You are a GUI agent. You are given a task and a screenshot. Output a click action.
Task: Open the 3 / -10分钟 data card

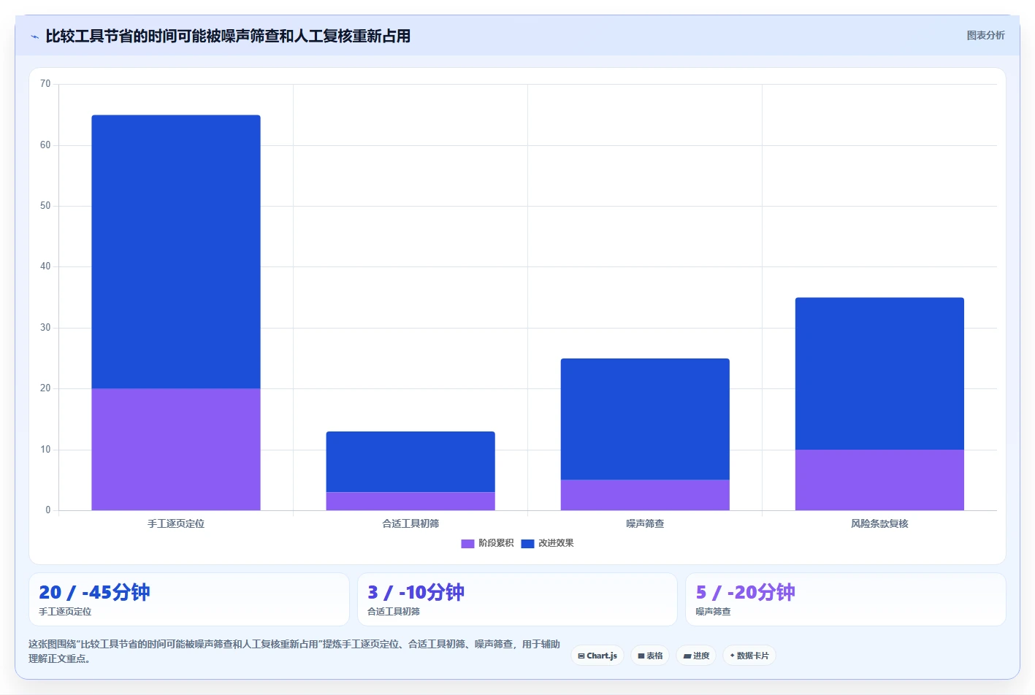pos(517,599)
